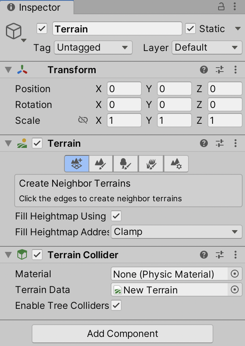Open Transform component help reference
This screenshot has width=245, height=346.
[204, 70]
